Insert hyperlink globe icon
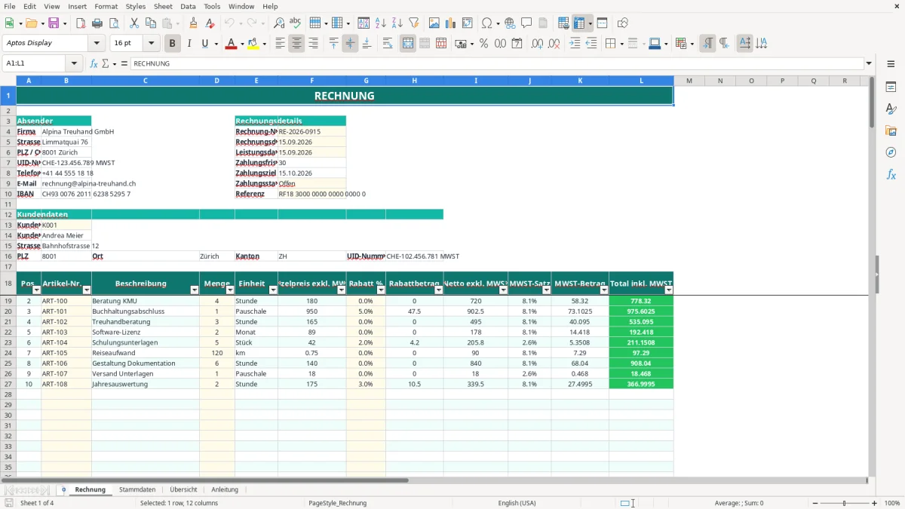Viewport: 905px width, 509px height. [x=510, y=23]
